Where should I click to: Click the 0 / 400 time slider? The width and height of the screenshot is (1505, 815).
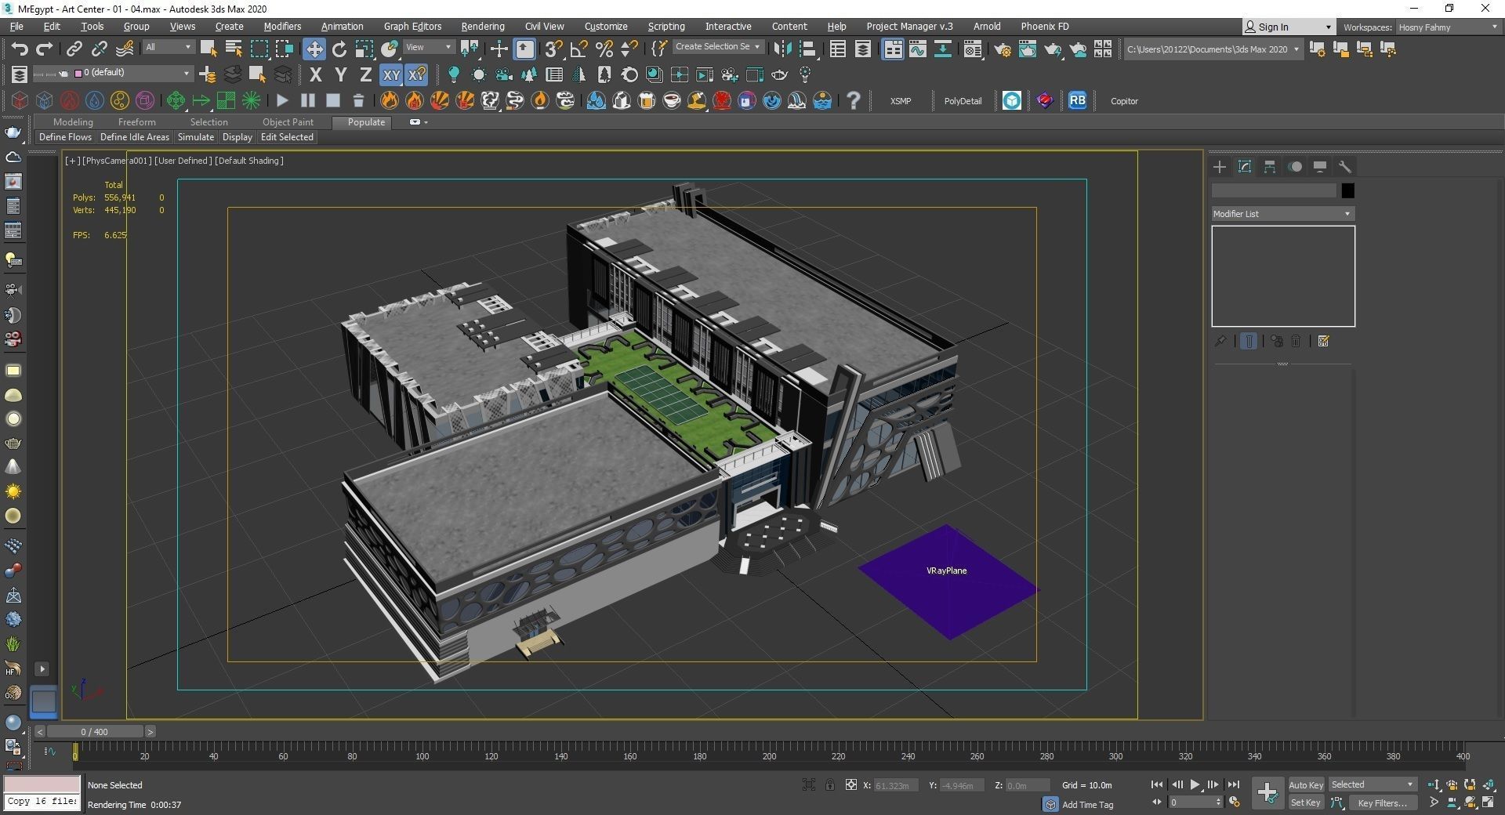(x=95, y=731)
